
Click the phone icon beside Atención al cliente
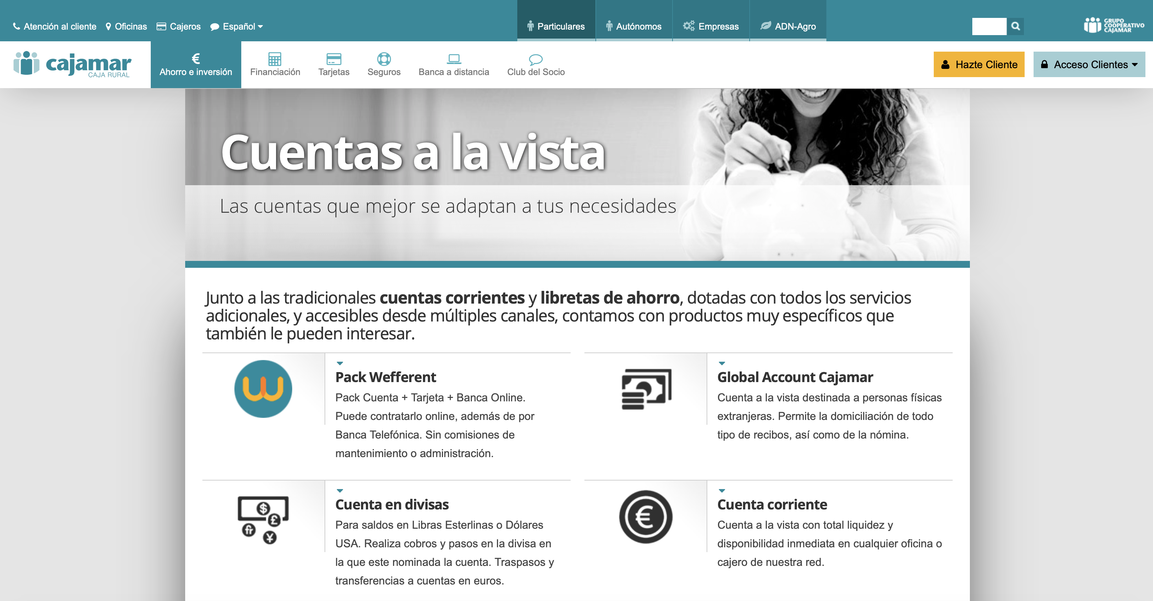pos(17,27)
